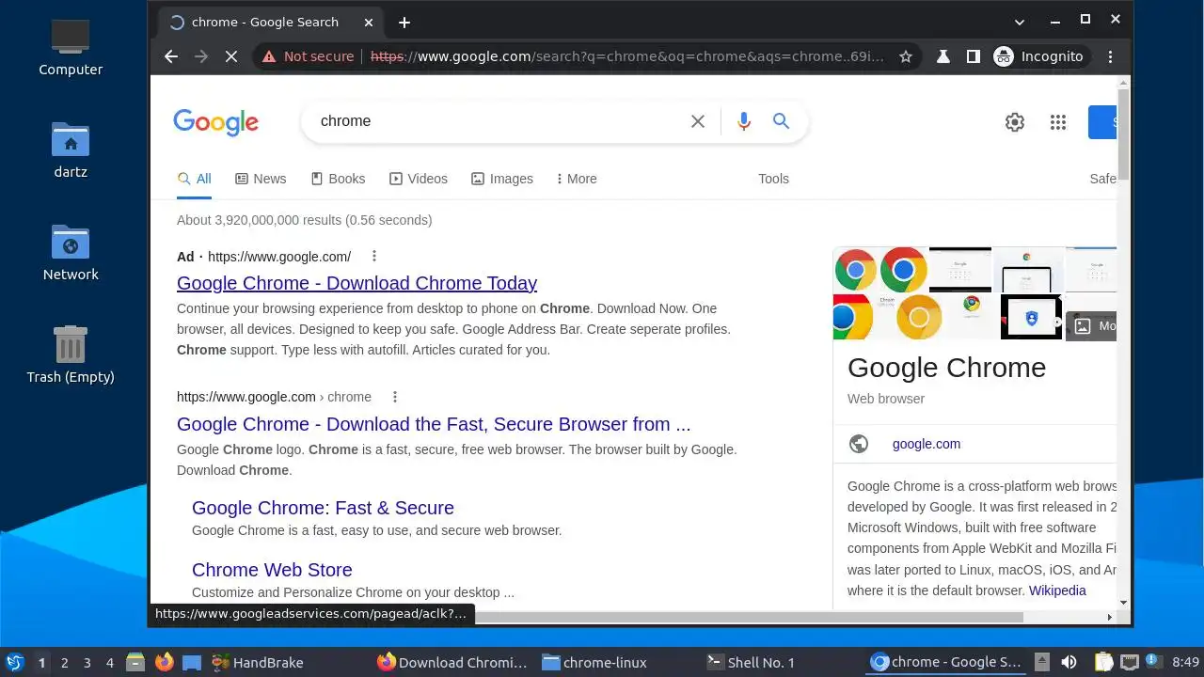Bookmark this page with the star icon
1204x677 pixels.
click(906, 56)
